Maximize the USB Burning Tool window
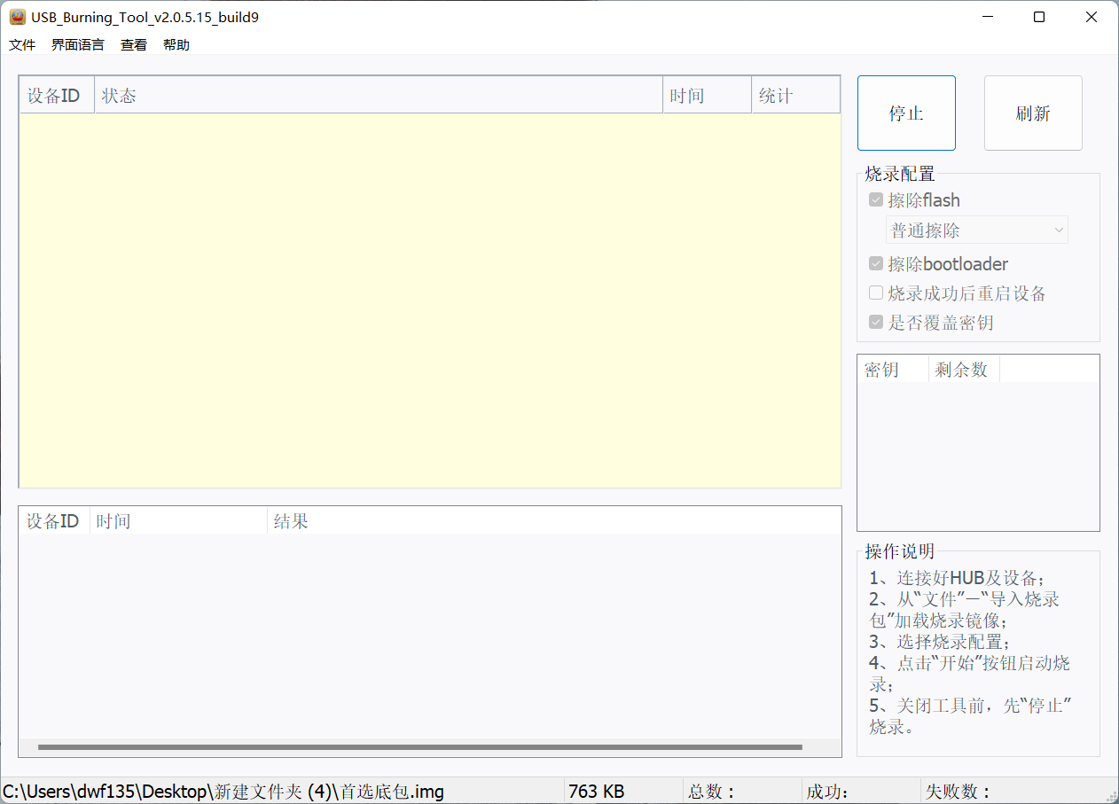Image resolution: width=1119 pixels, height=804 pixels. click(1039, 17)
